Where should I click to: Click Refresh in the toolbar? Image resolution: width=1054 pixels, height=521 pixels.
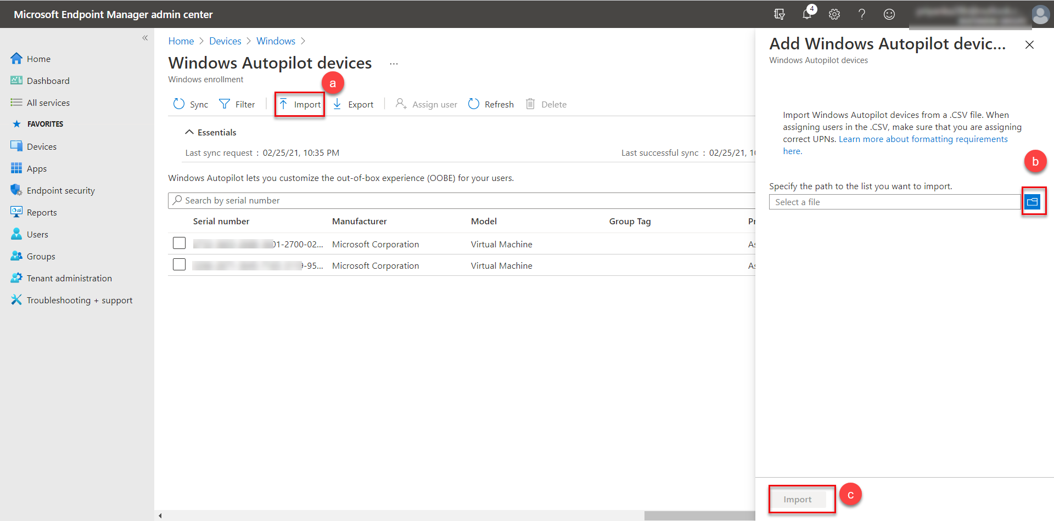click(491, 104)
